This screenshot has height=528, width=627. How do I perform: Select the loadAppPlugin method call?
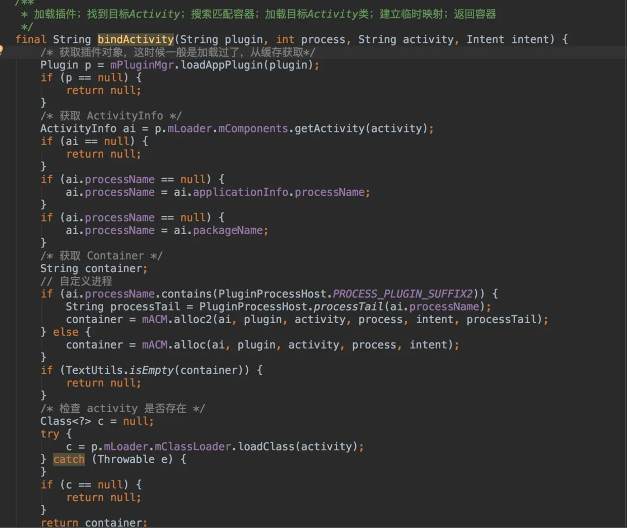tap(222, 65)
